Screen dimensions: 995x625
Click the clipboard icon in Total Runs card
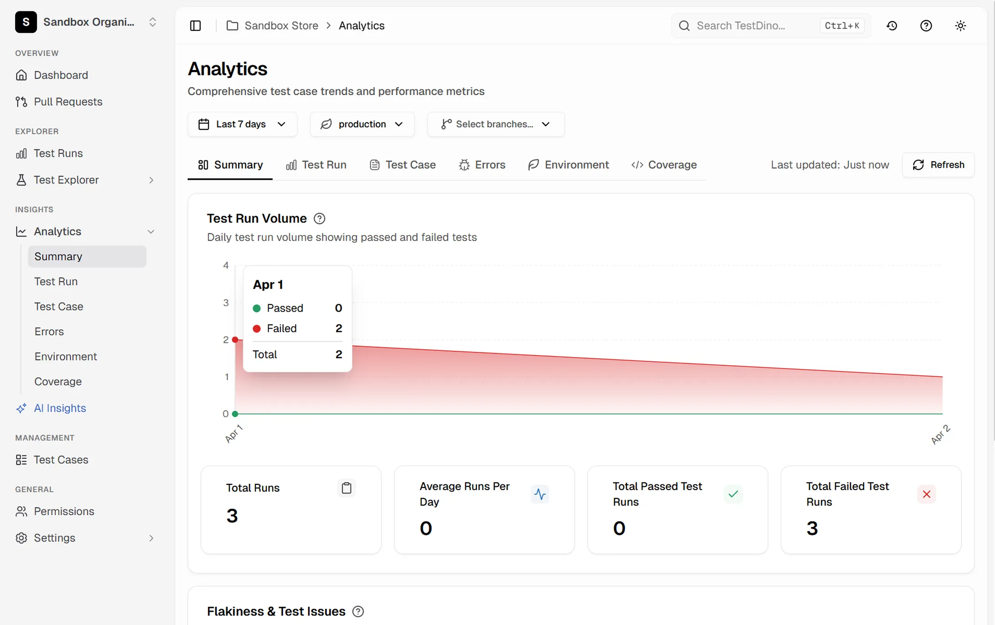pyautogui.click(x=347, y=488)
